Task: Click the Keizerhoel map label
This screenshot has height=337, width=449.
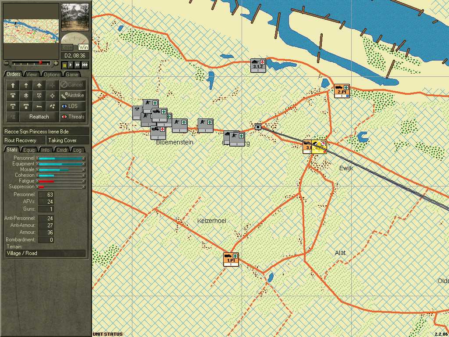Action: [x=212, y=221]
